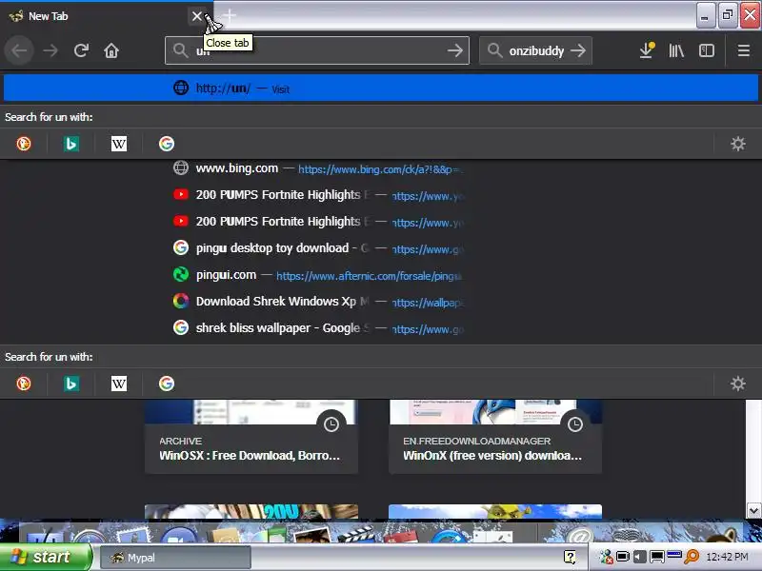Open the pingui.com suggestion
This screenshot has width=762, height=571.
click(318, 275)
